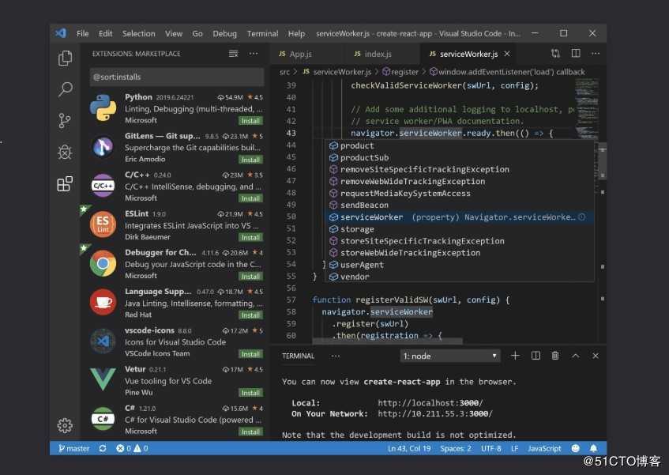
Task: Maximize terminal panel with up chevron
Action: [x=576, y=356]
